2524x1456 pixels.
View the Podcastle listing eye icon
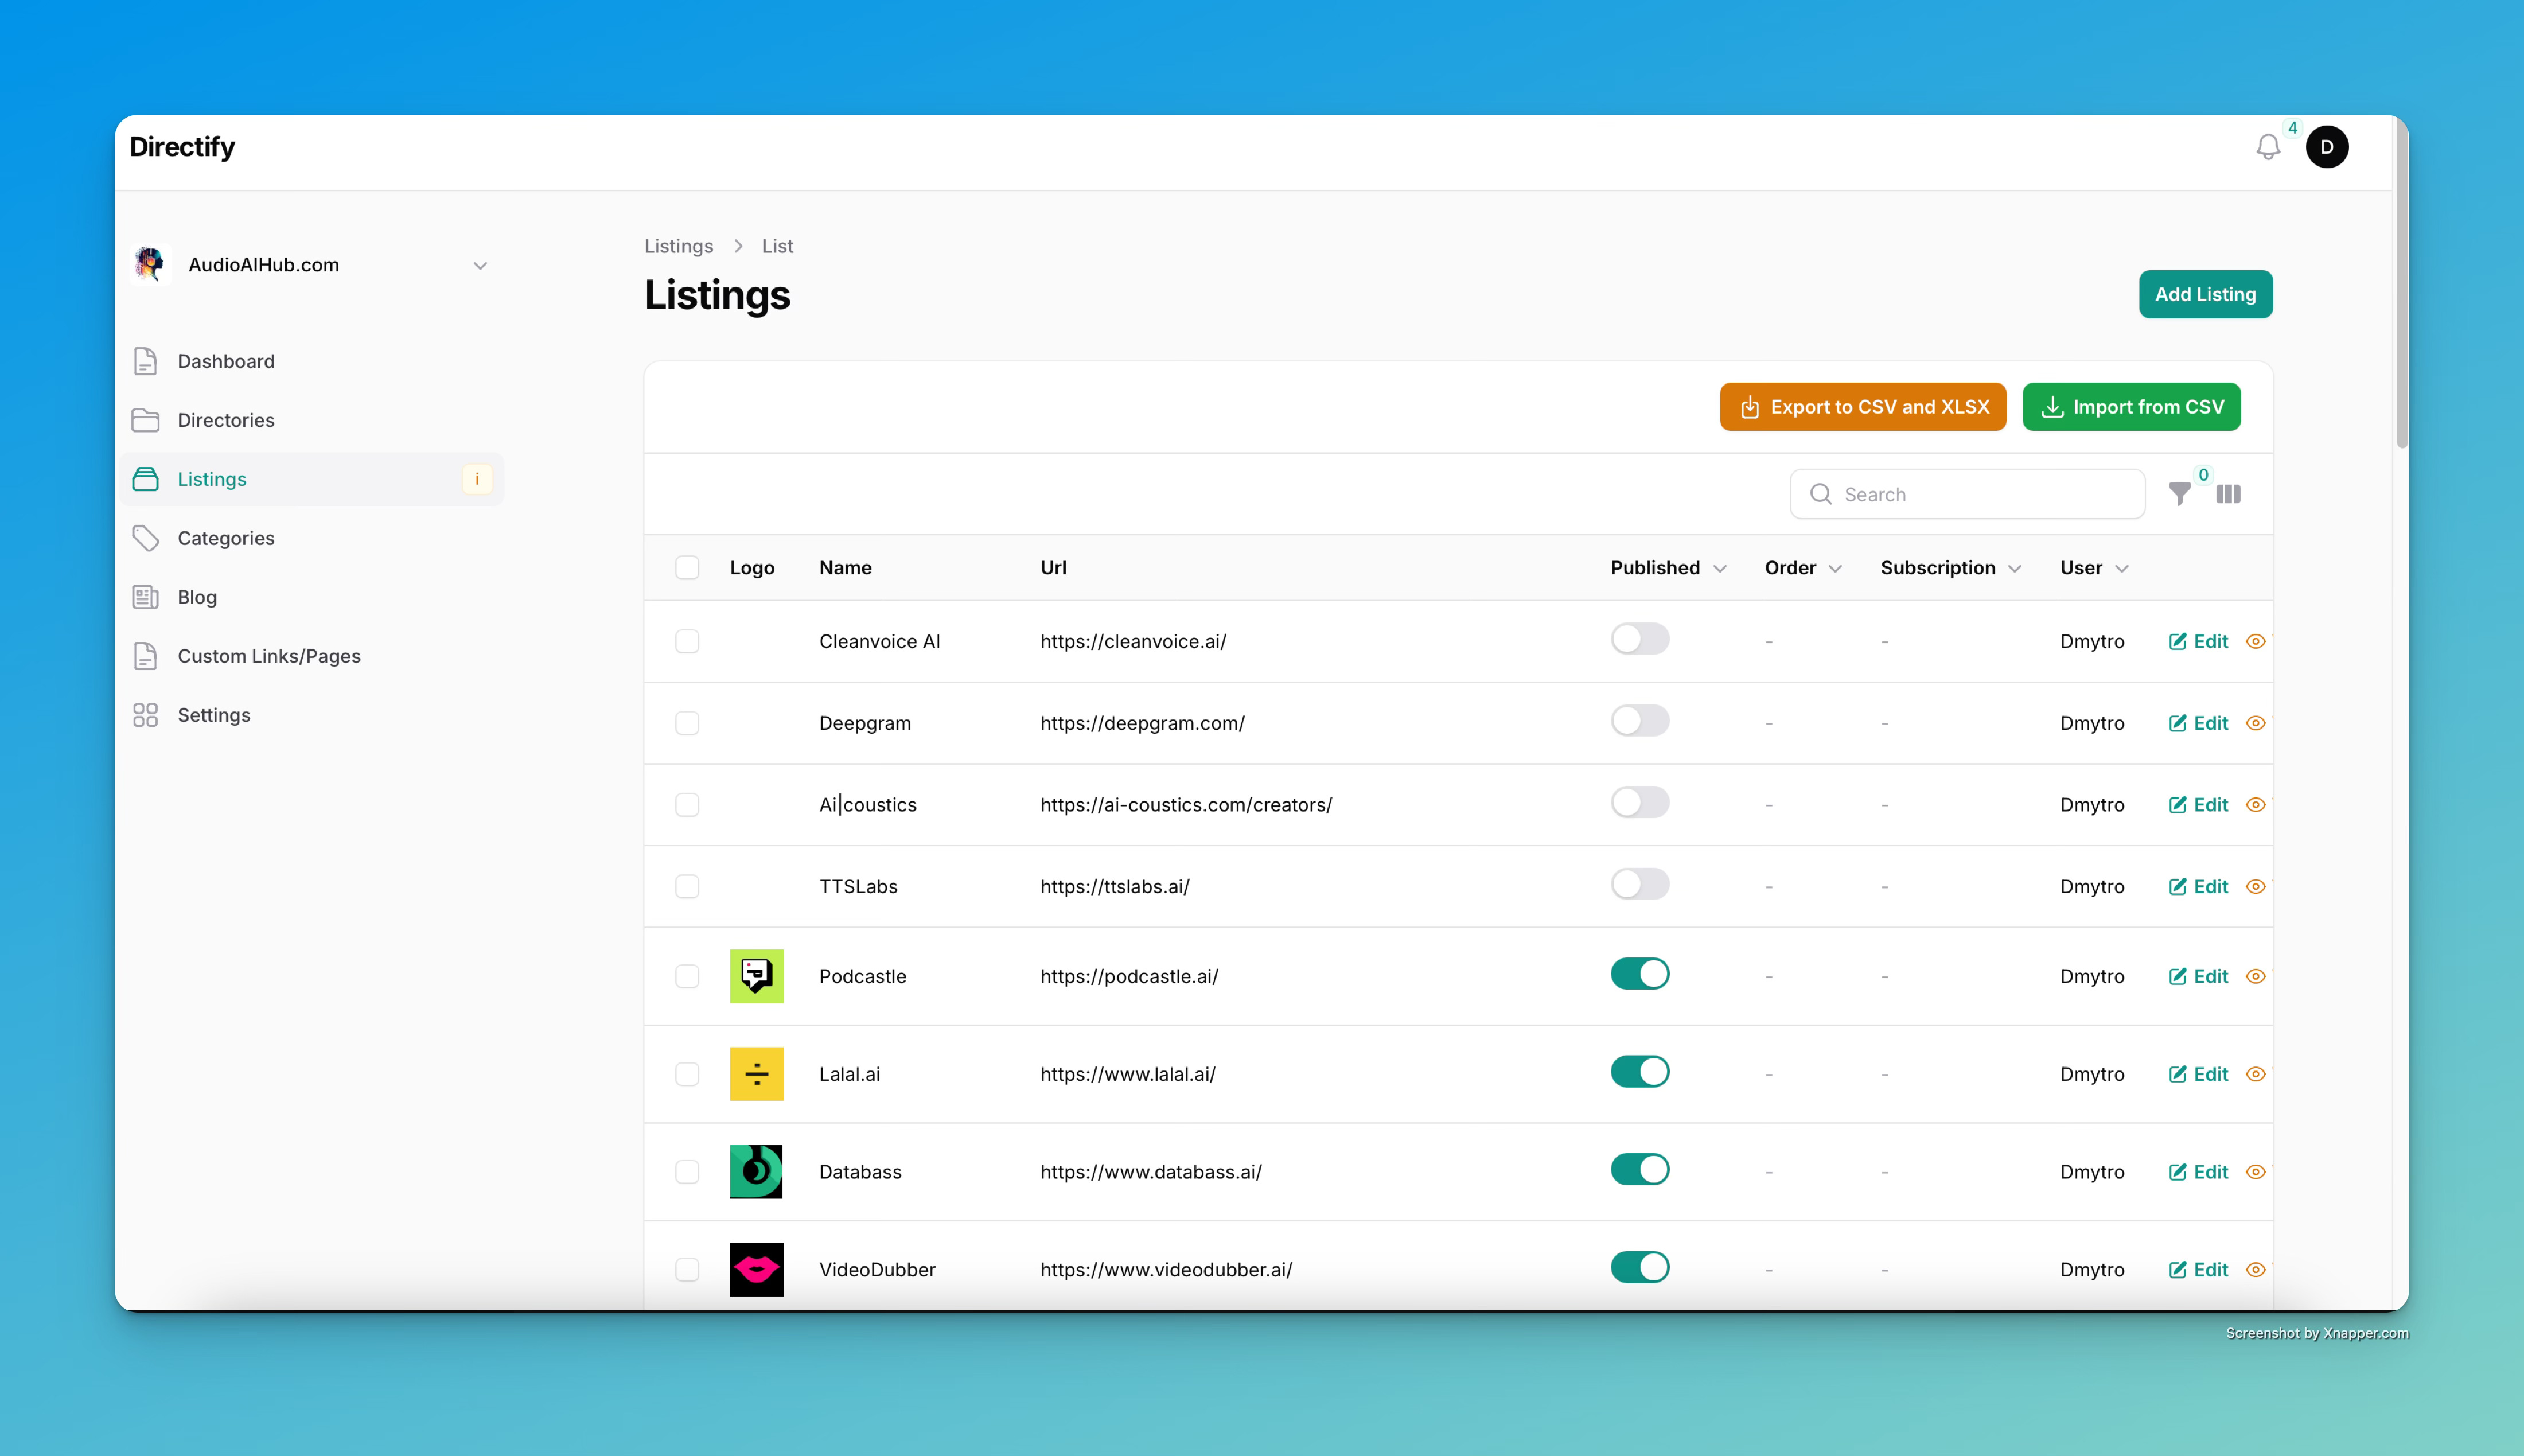tap(2255, 976)
